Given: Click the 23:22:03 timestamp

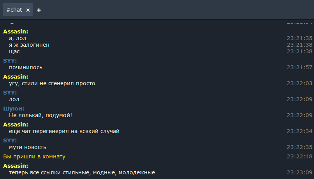Looking at the screenshot, I should [x=300, y=83].
